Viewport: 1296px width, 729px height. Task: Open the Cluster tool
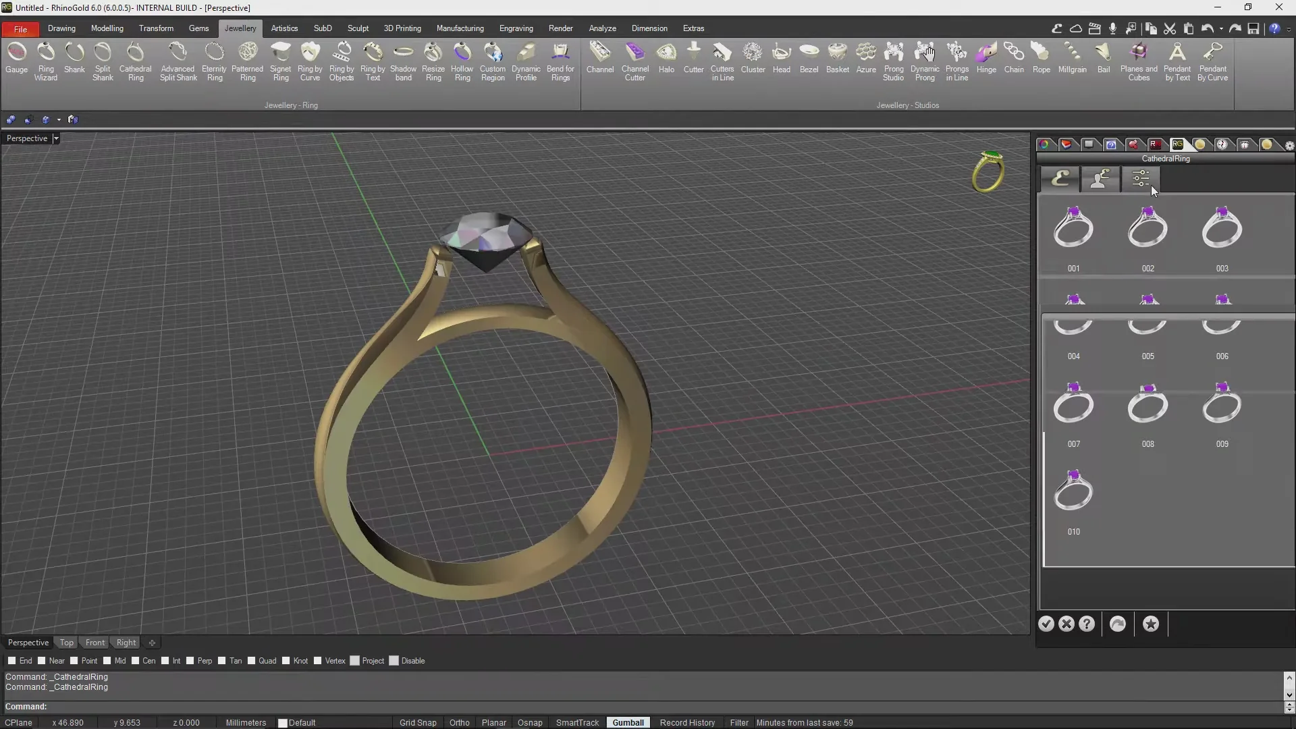pos(753,58)
